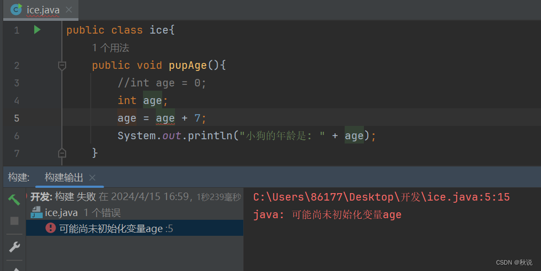The image size is (541, 271).
Task: Click 'out' field on line 6
Action: pos(171,135)
